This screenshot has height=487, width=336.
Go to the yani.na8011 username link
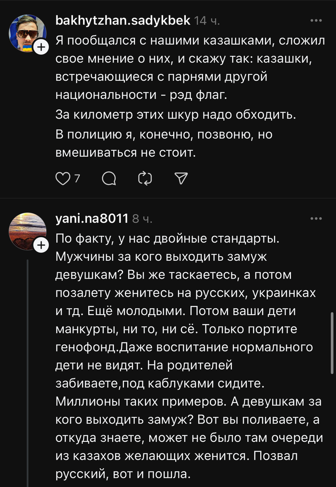92,219
